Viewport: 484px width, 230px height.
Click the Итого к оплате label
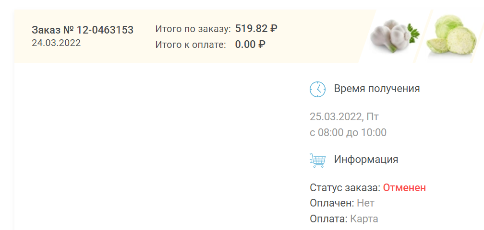tap(191, 45)
